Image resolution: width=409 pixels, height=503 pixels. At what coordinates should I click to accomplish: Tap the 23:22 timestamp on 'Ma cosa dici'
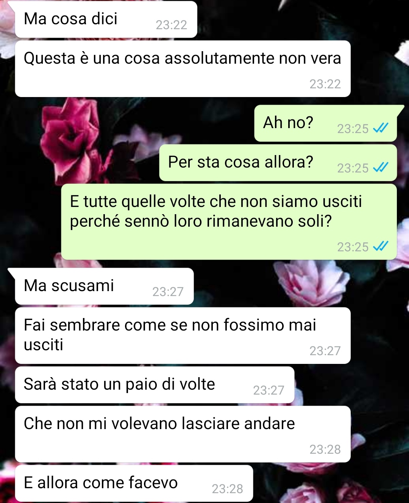[172, 25]
